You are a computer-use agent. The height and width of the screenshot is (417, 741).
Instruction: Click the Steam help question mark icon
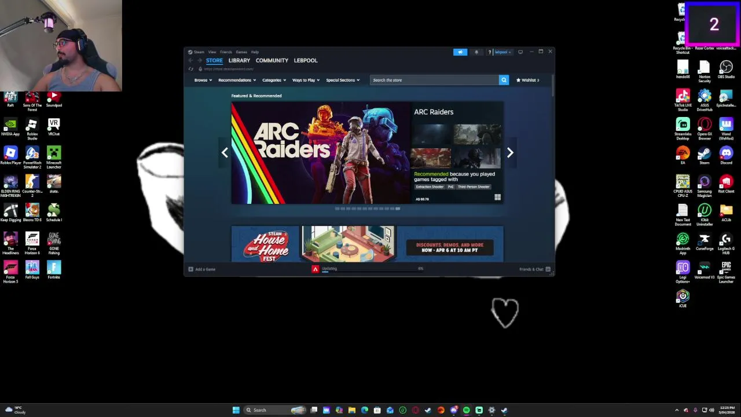(x=490, y=52)
